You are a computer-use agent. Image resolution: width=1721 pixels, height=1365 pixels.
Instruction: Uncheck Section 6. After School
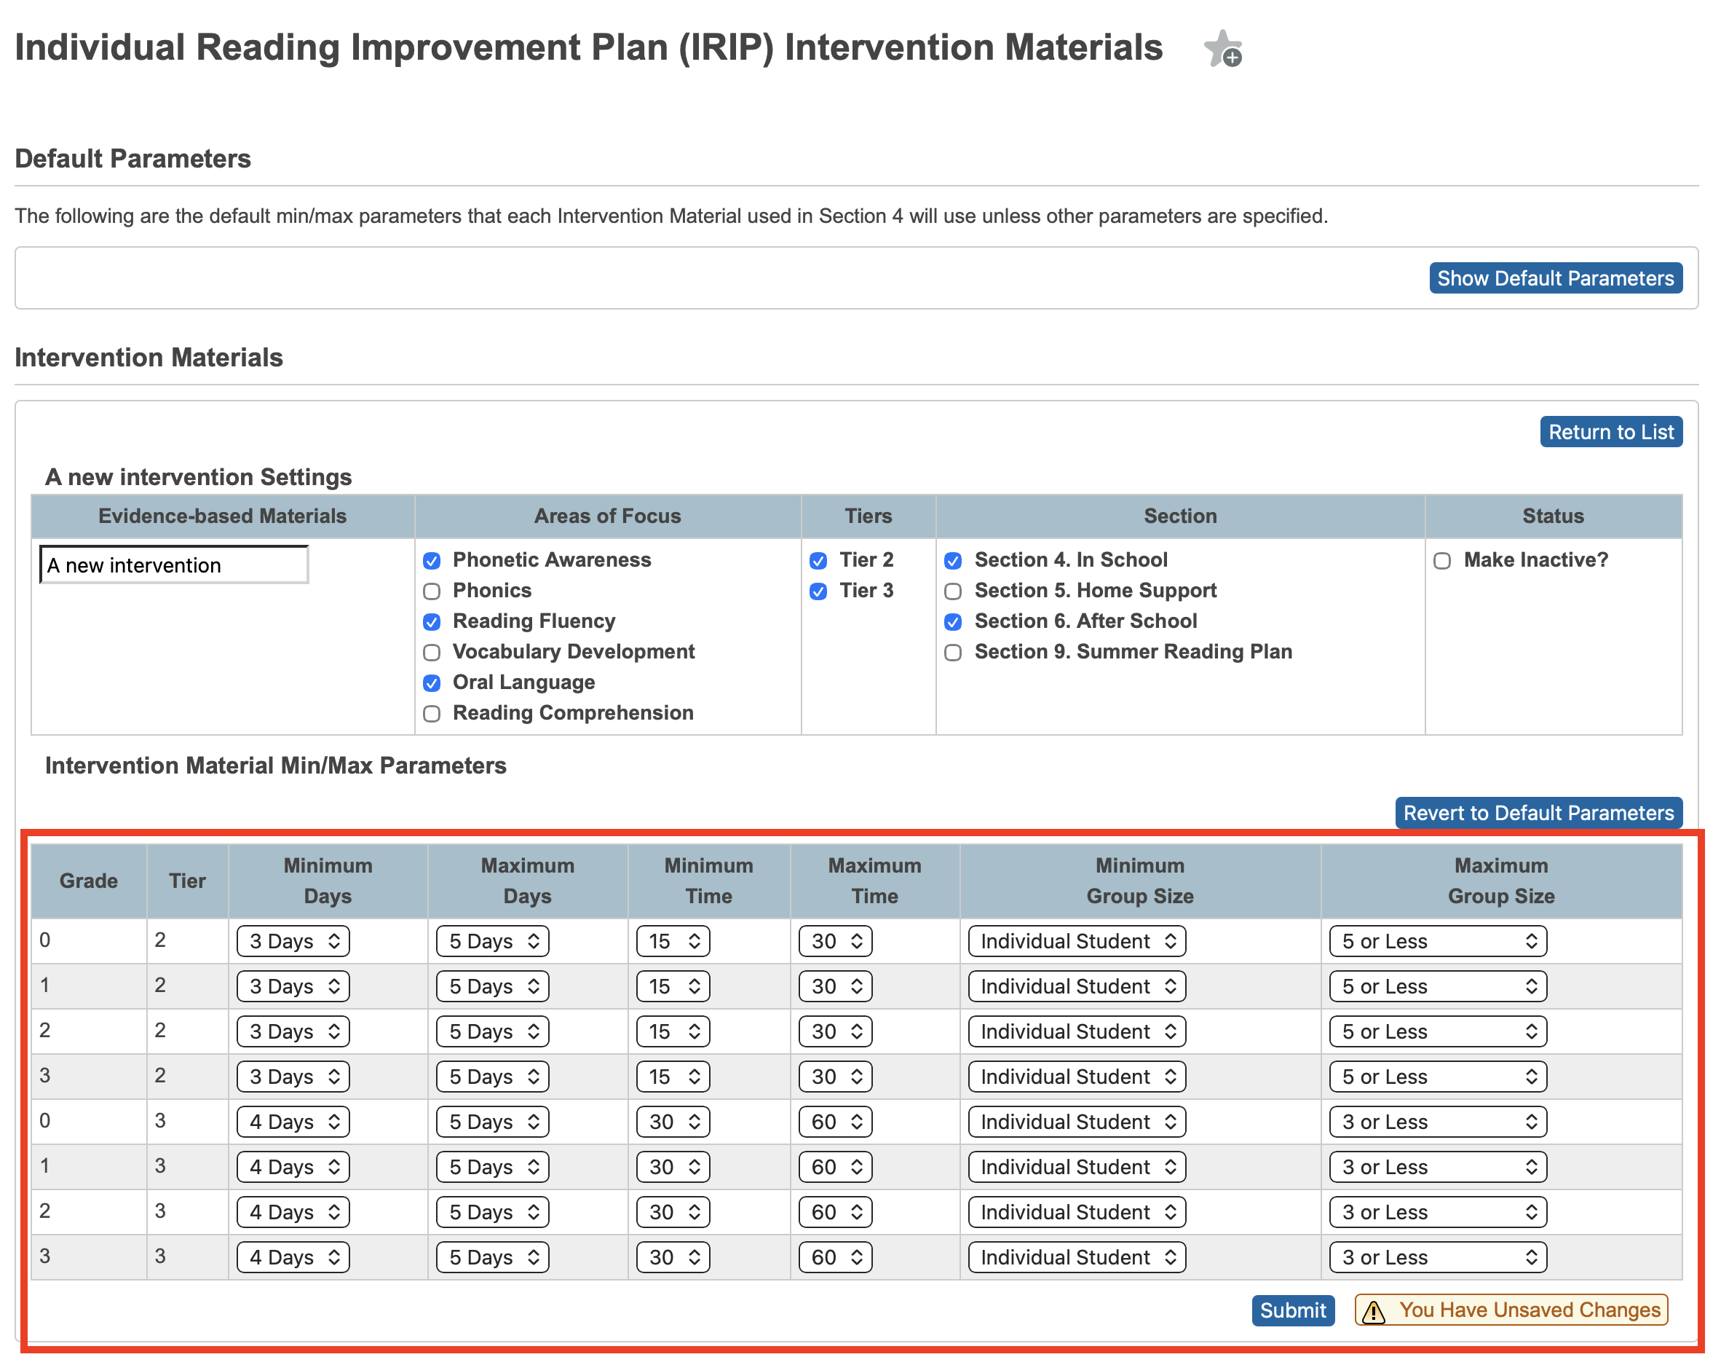tap(953, 621)
